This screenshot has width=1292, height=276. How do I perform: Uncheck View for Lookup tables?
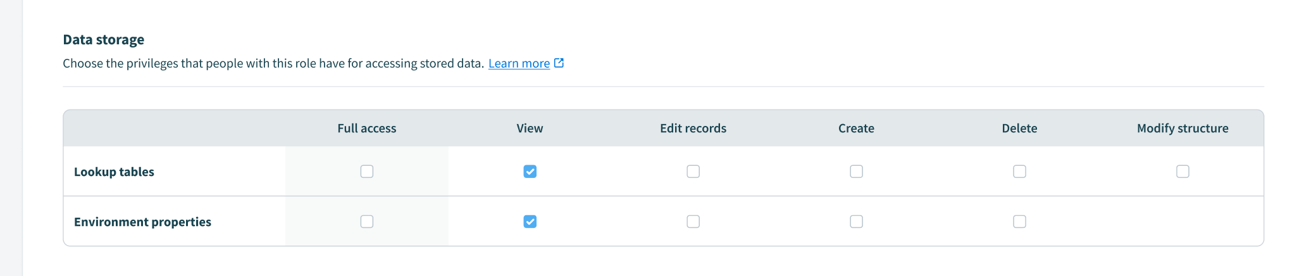point(530,172)
